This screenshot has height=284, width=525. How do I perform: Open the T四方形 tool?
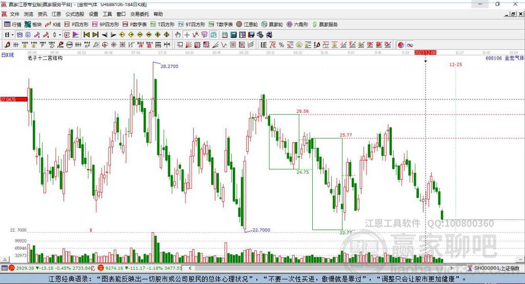pyautogui.click(x=163, y=25)
